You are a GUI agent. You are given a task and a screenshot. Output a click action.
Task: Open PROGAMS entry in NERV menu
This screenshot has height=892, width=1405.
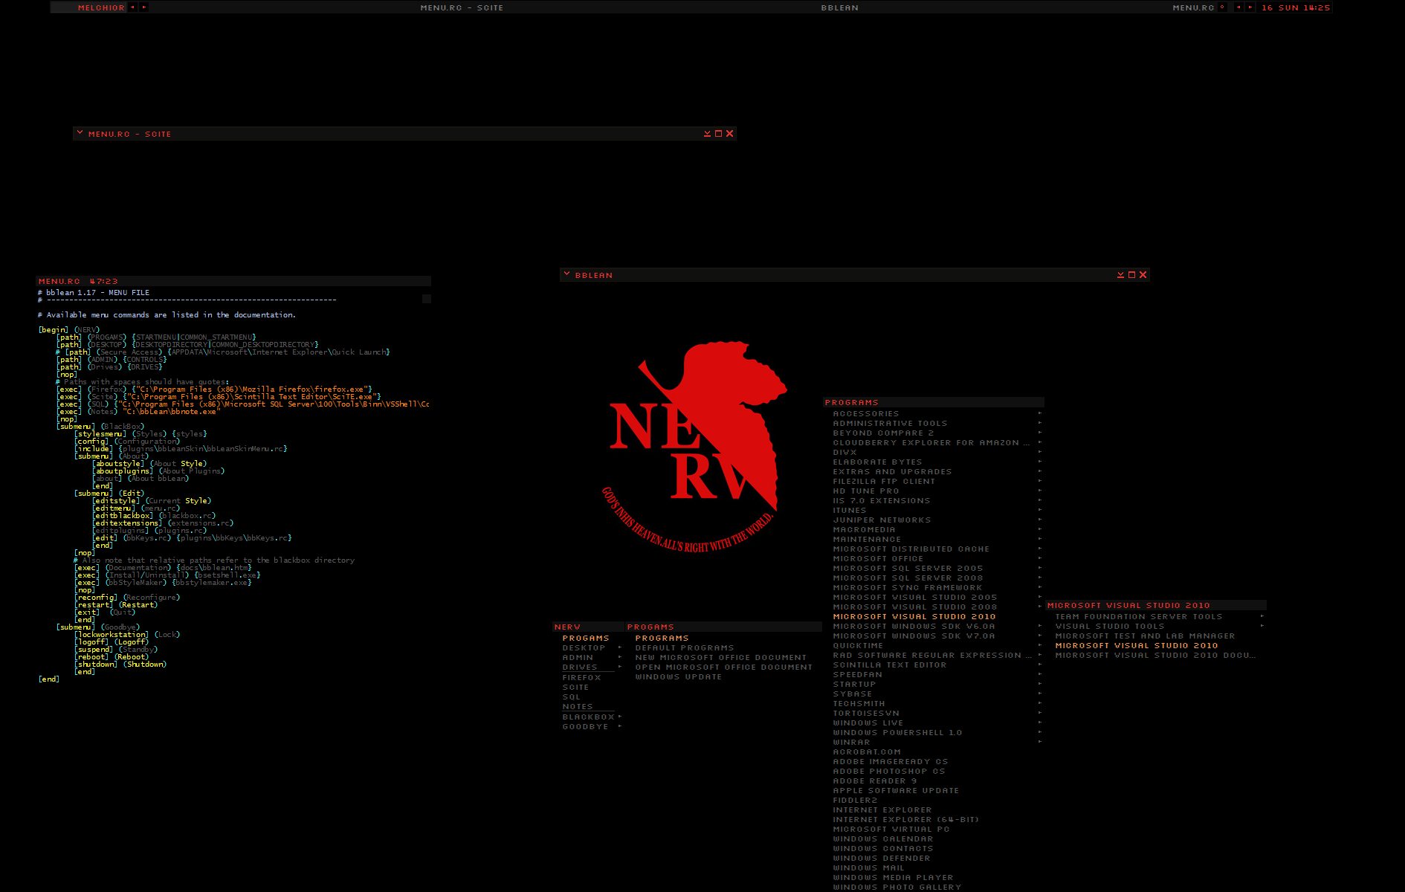(x=586, y=638)
